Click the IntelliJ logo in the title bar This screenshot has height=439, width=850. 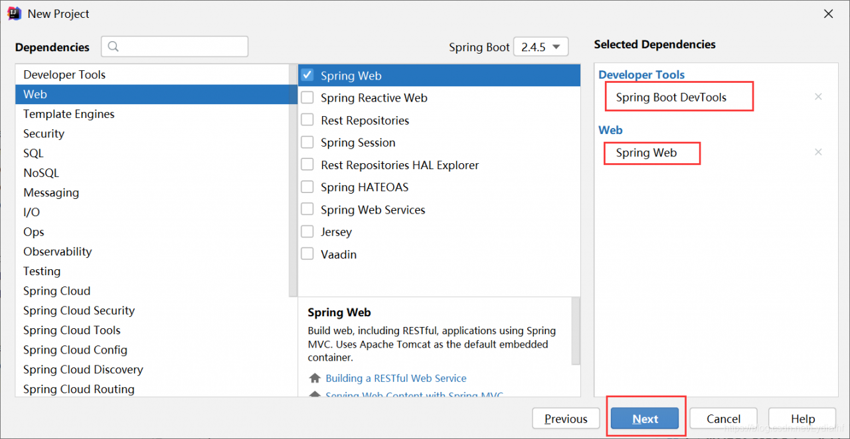pyautogui.click(x=14, y=13)
